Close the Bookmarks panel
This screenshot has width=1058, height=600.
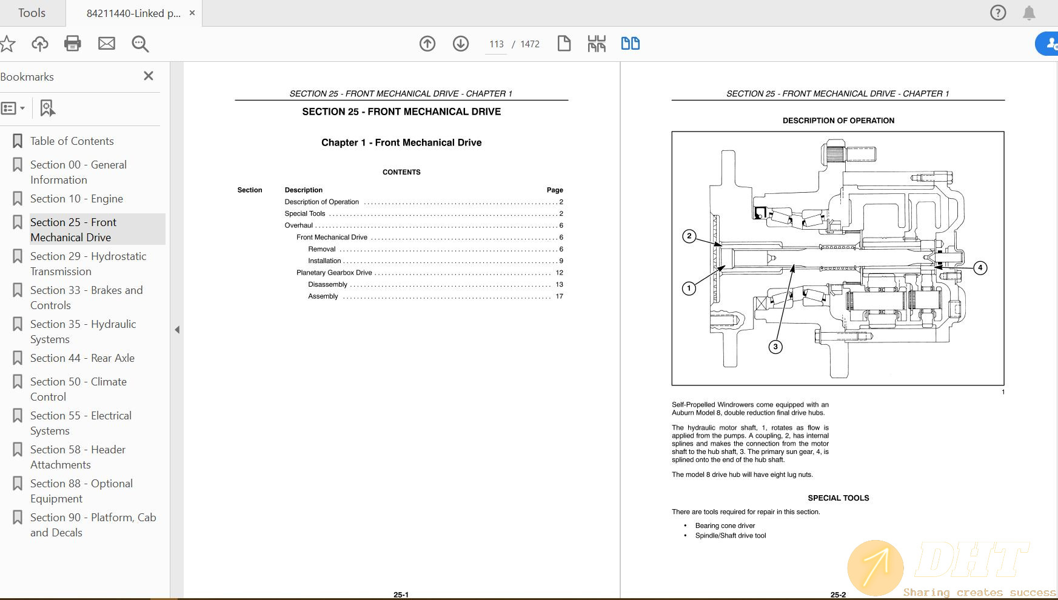coord(149,76)
